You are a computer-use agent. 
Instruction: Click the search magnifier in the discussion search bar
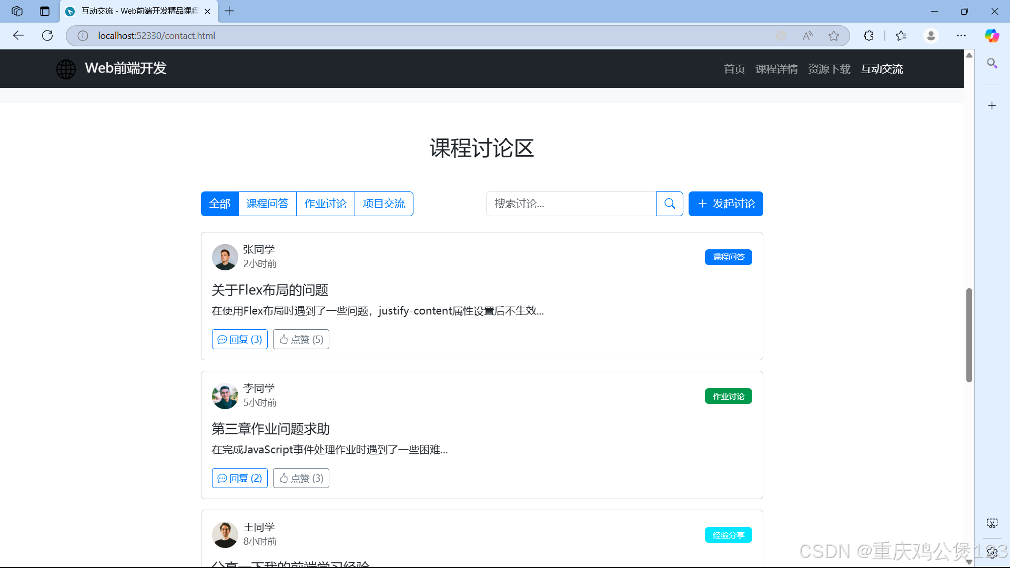[669, 204]
